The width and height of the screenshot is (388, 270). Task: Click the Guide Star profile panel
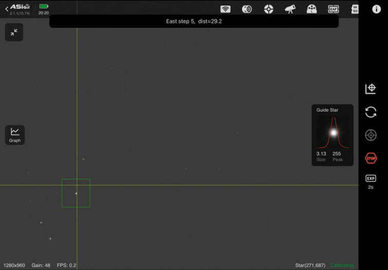tap(332, 135)
